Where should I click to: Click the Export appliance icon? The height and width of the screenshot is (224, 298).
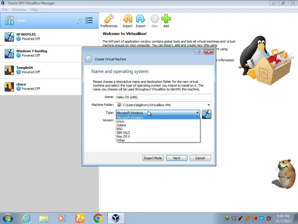[141, 21]
